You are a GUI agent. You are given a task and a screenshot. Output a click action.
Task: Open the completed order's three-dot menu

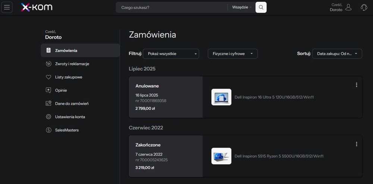357,144
